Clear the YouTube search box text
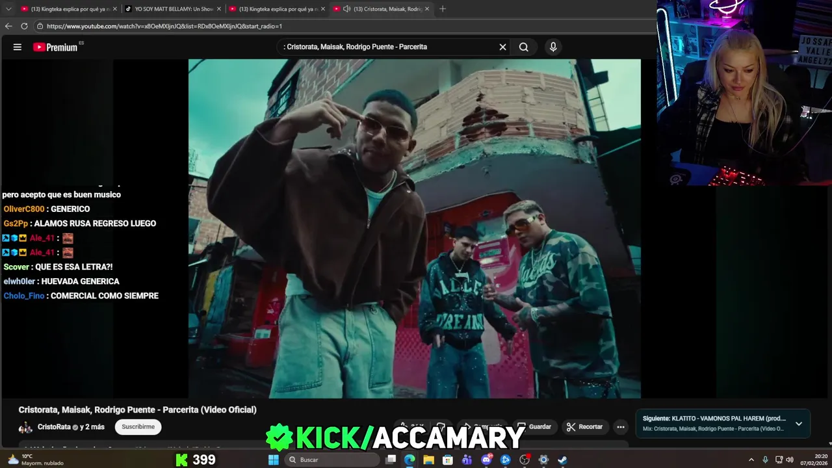This screenshot has width=832, height=468. (502, 47)
